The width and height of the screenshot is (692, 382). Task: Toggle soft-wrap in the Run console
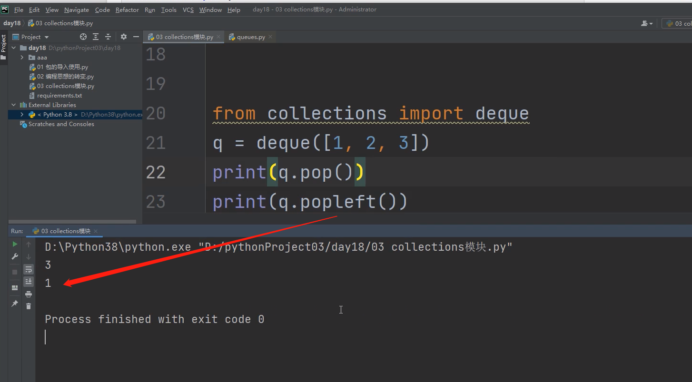29,269
